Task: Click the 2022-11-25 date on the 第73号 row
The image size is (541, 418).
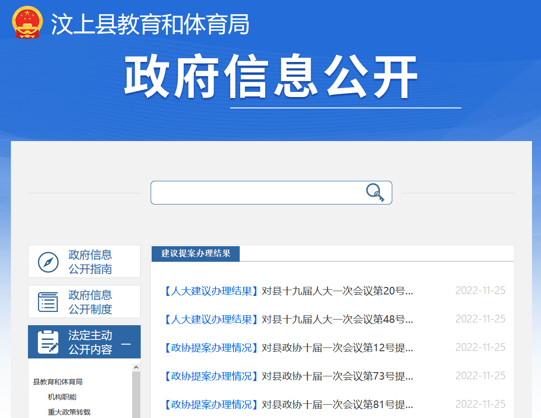Action: [480, 375]
